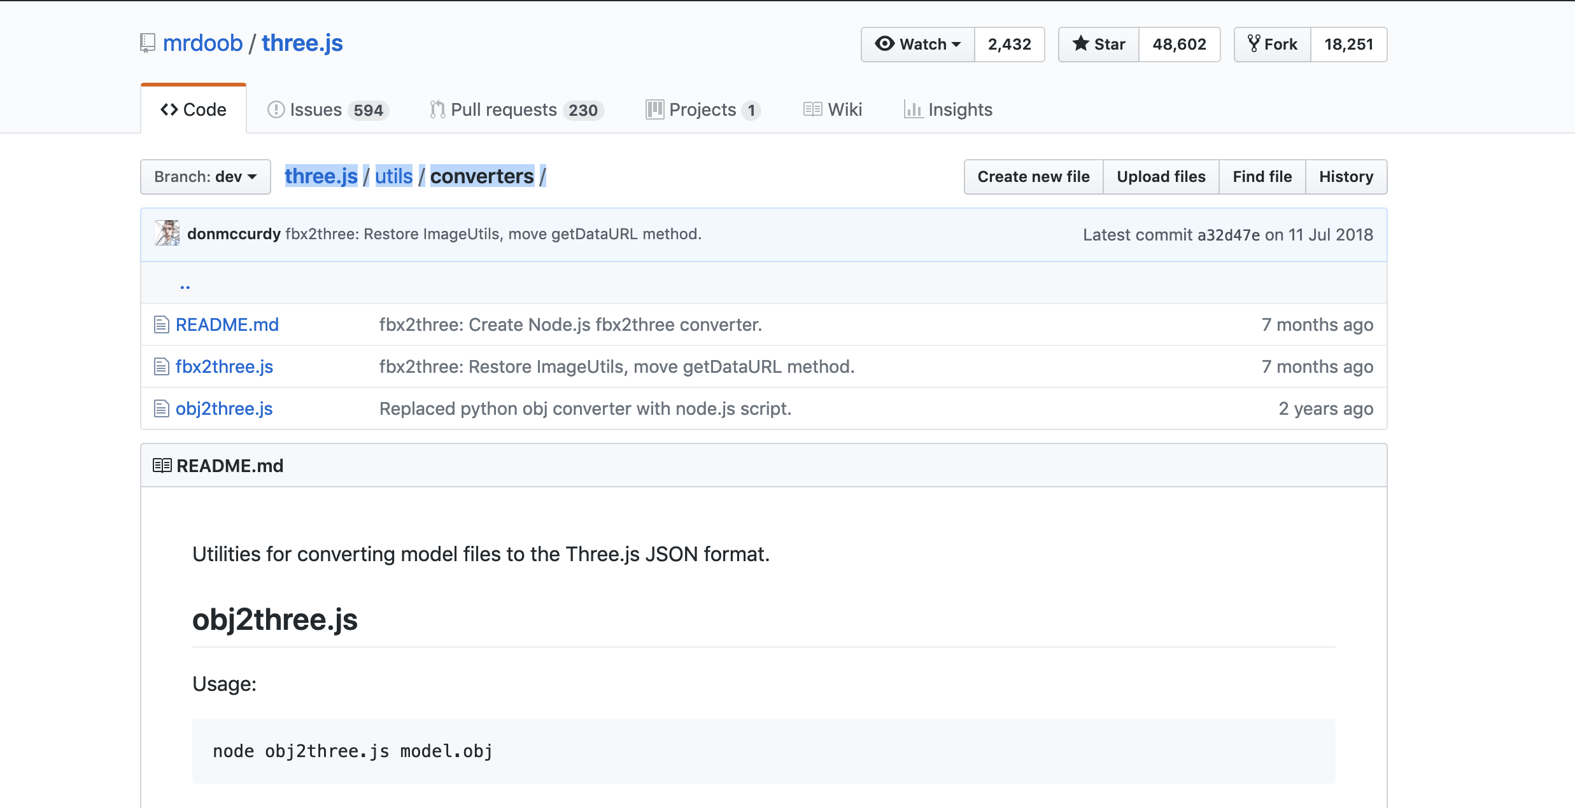The width and height of the screenshot is (1575, 808).
Task: Click the Wiki book icon
Action: pos(812,109)
